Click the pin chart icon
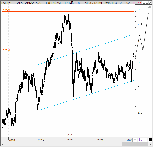 145,140
